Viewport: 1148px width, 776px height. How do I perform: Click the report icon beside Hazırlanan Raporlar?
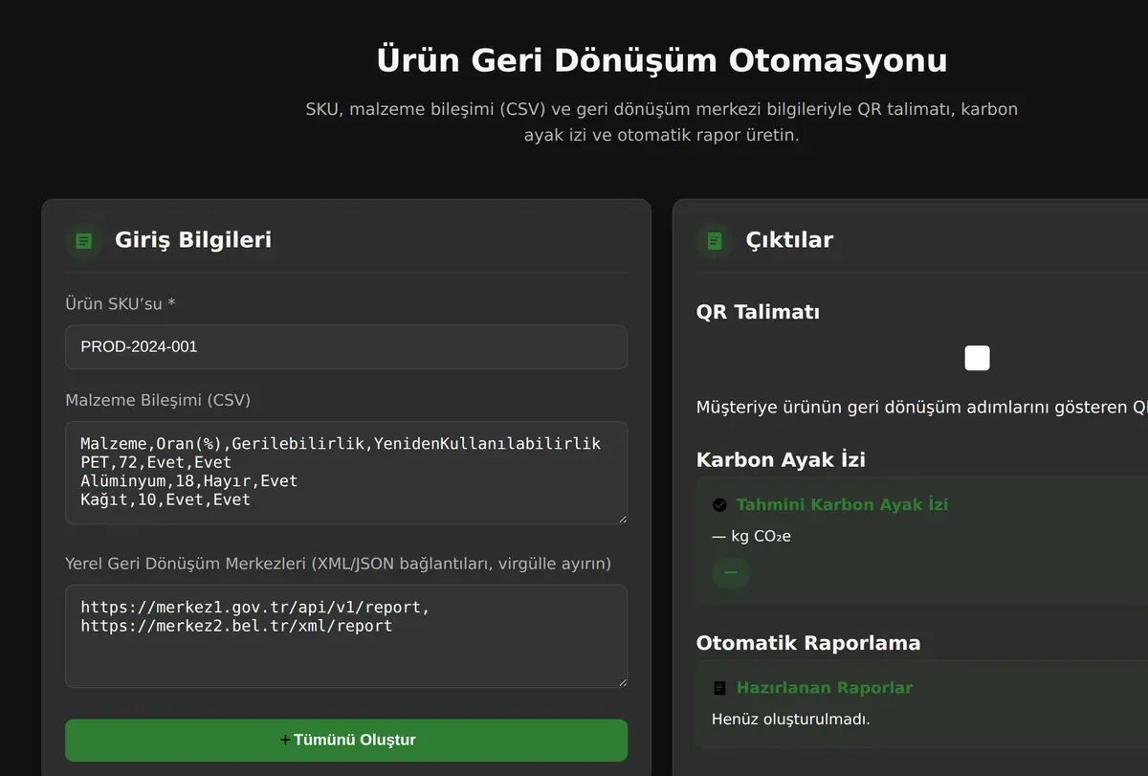tap(719, 688)
